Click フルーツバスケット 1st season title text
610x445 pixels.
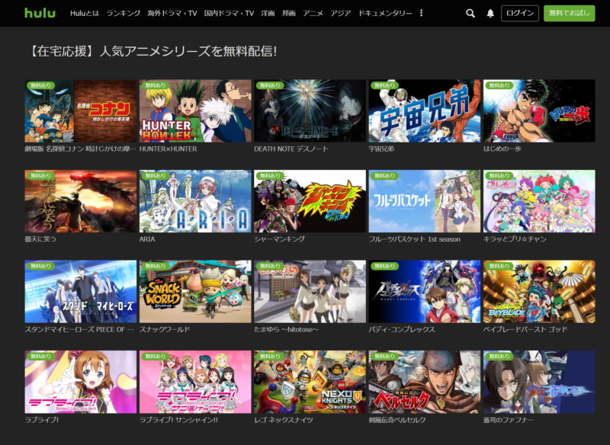tap(414, 239)
